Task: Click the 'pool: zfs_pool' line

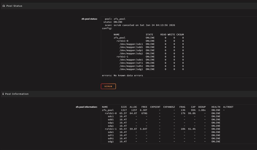Action: click(115, 19)
